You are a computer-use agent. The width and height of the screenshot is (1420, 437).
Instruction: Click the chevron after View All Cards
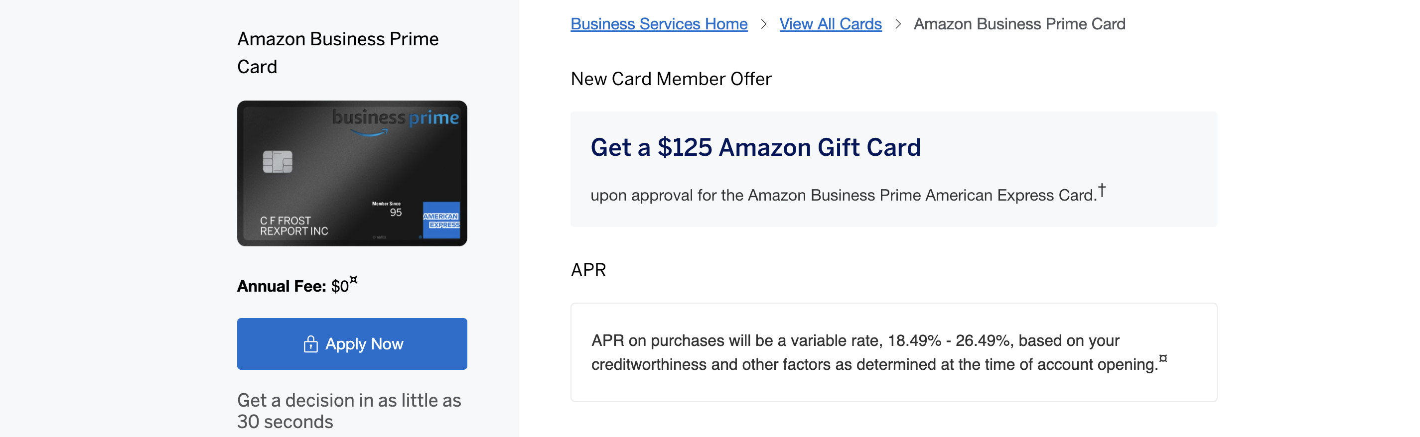(898, 24)
